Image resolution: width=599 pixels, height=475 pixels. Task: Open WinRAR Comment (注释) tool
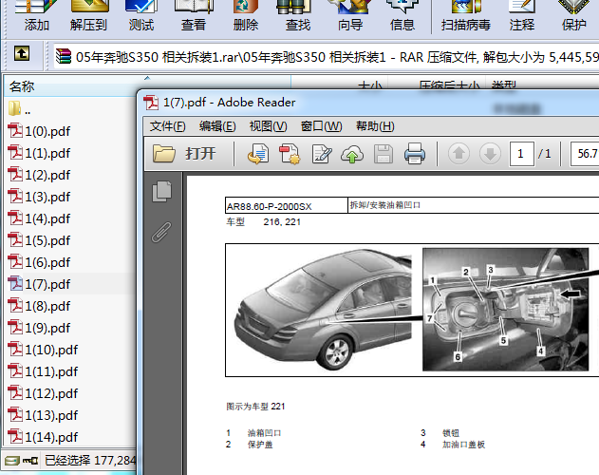point(521,16)
